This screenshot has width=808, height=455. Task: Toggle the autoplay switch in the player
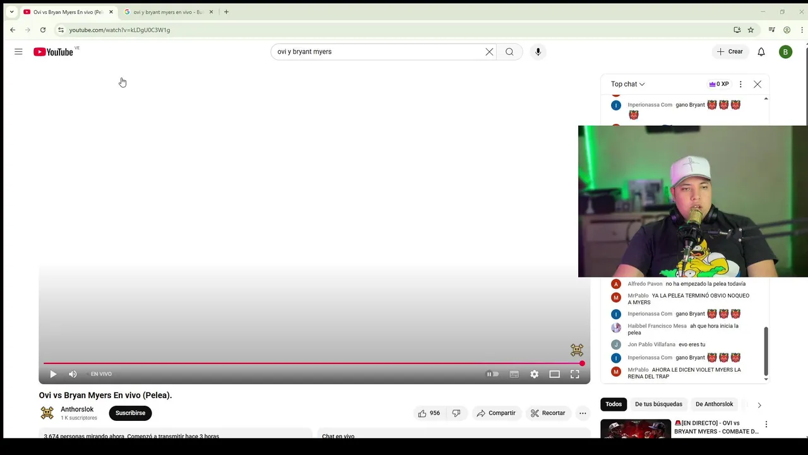pyautogui.click(x=492, y=374)
